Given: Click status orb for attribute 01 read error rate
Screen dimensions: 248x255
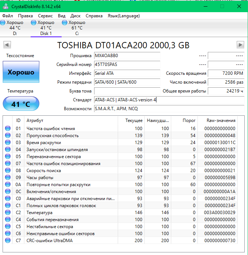Looking at the screenshot, I should tap(8, 128).
